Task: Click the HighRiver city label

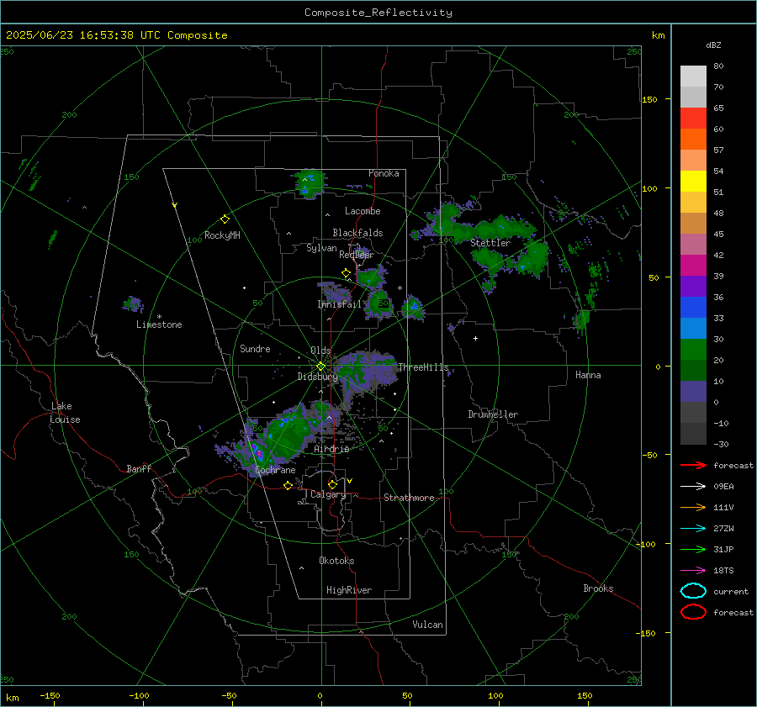Action: [x=349, y=590]
